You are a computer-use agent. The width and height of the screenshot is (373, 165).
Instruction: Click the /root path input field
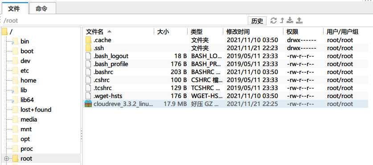(124, 20)
